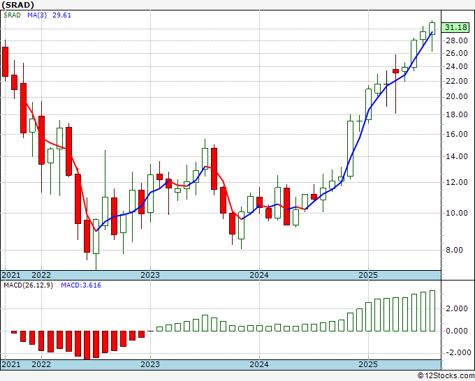Screen dimensions: 475x381
Task: Click 2025 on price chart time axis
Action: [368, 275]
